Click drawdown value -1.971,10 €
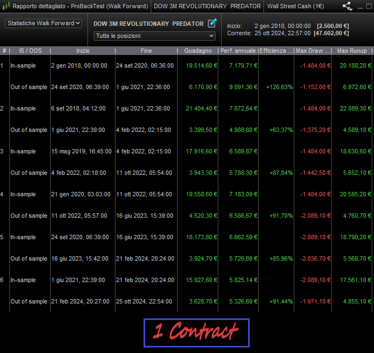This screenshot has height=353, width=374. [315, 302]
